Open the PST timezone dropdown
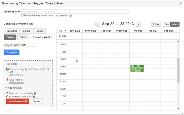The width and height of the screenshot is (184, 115). 62,31
